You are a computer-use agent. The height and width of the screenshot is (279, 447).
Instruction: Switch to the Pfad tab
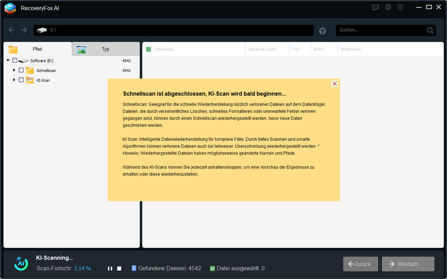[37, 49]
